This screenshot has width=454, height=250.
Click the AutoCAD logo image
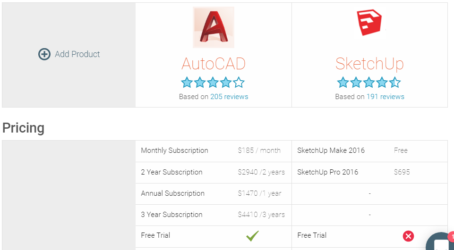tap(214, 27)
